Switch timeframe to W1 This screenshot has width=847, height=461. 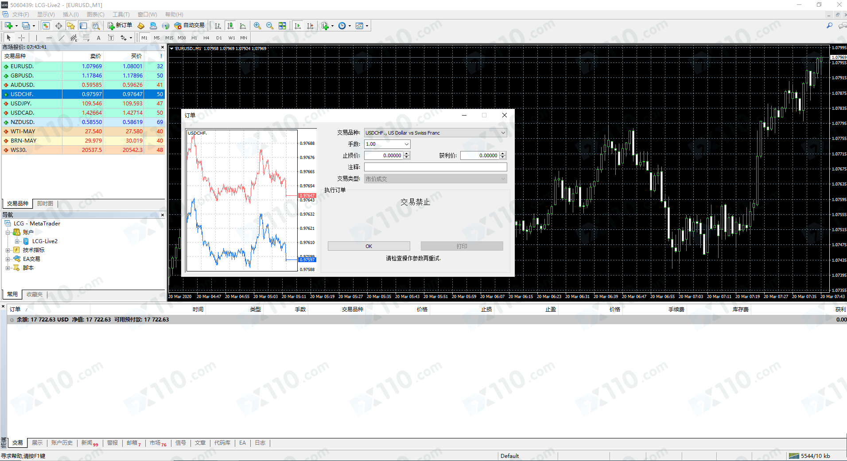tap(232, 38)
